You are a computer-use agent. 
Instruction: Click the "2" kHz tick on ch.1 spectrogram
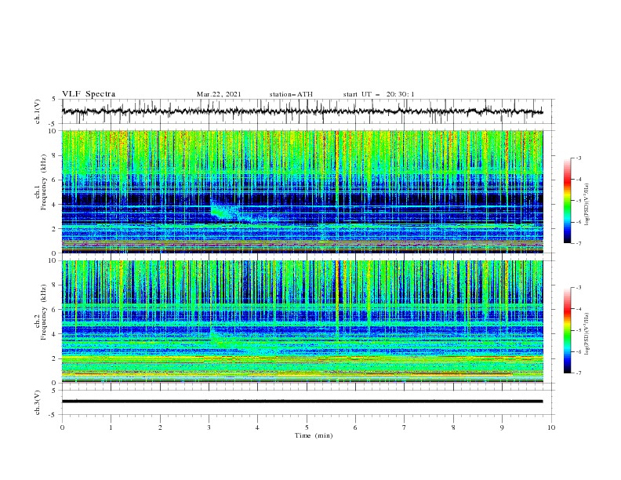tap(55, 229)
